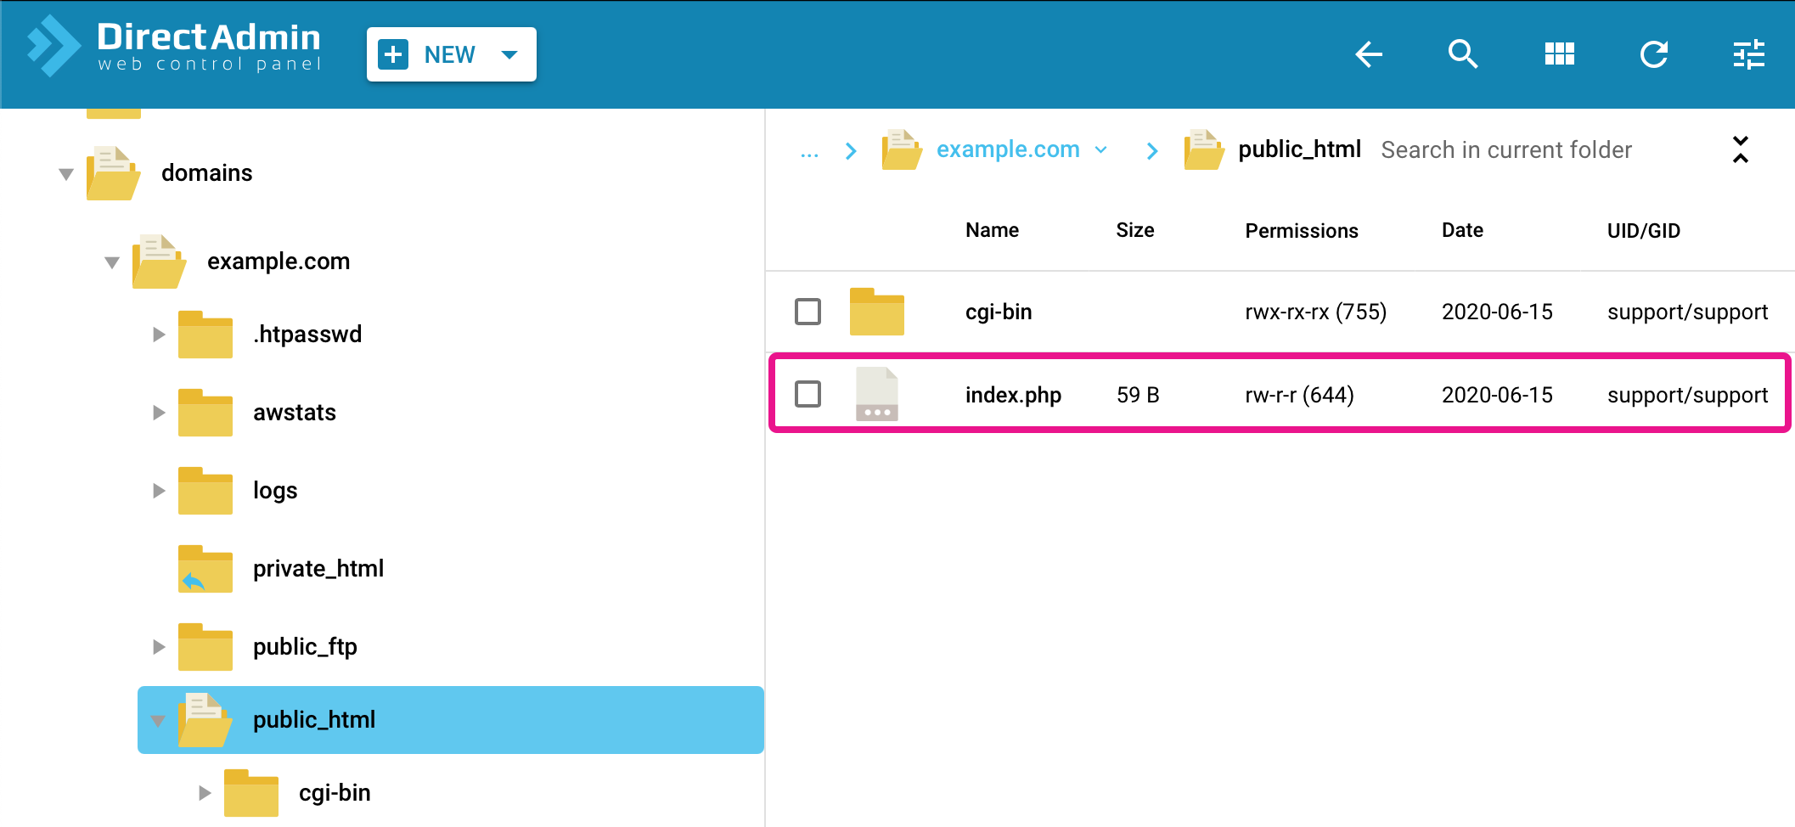Click the cgi-bin folder icon in file list
Viewport: 1795px width, 827px height.
876,312
